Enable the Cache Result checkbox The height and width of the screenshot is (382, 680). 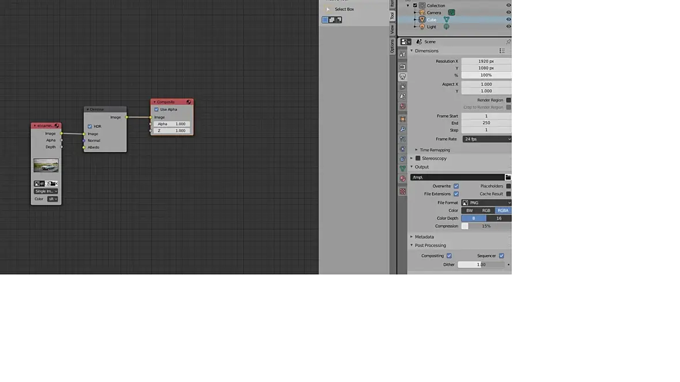[x=508, y=194]
